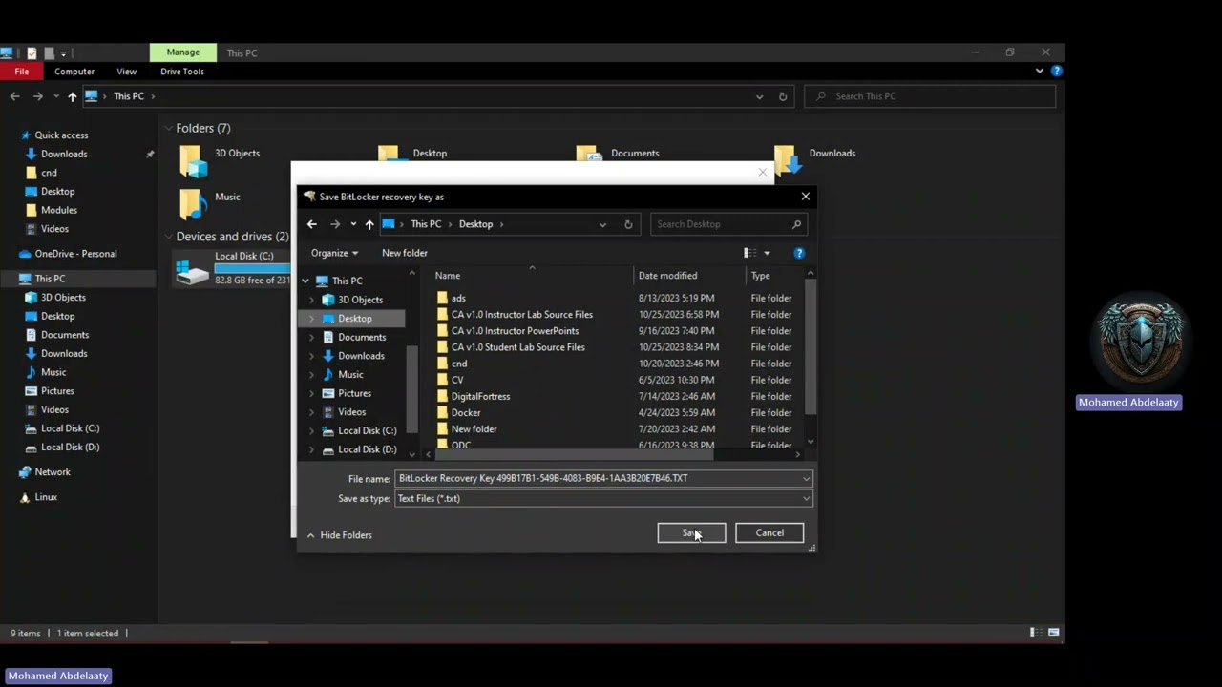The width and height of the screenshot is (1222, 687).
Task: Expand Local Disk (D:) in dialog tree
Action: coord(311,449)
